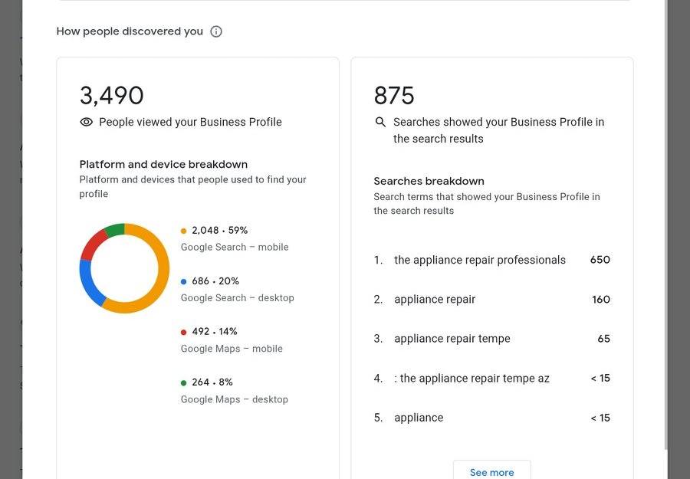This screenshot has height=479, width=690.
Task: Click the 3,490 profile views number
Action: click(x=112, y=96)
